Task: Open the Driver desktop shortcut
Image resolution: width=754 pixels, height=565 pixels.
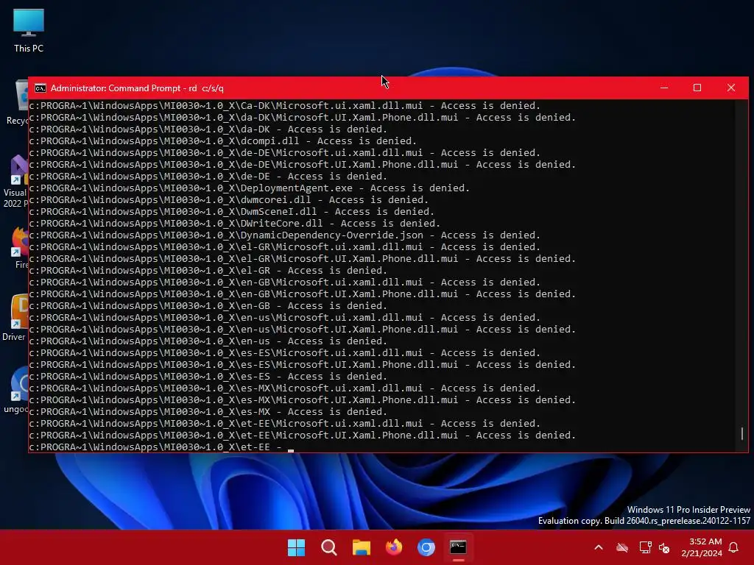Action: click(15, 317)
